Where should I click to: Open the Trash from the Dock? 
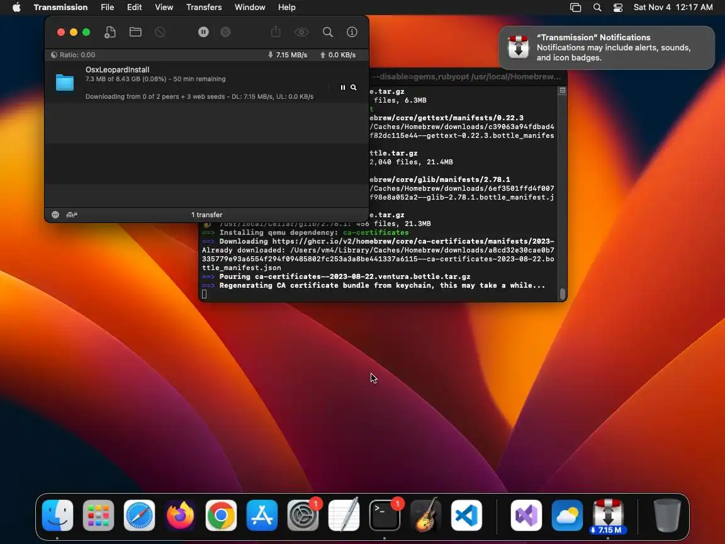tap(667, 515)
